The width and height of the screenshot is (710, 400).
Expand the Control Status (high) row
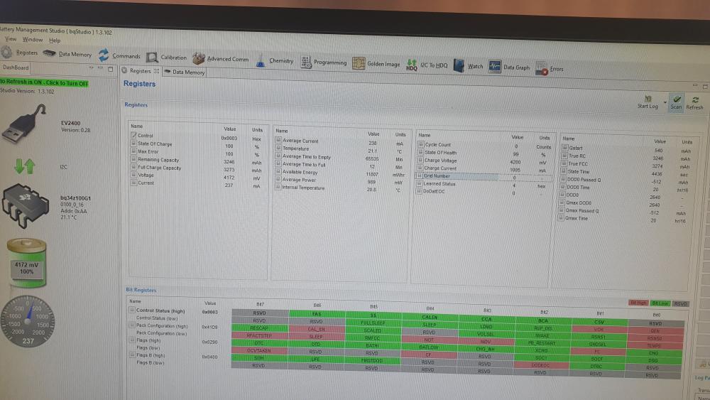tap(132, 310)
